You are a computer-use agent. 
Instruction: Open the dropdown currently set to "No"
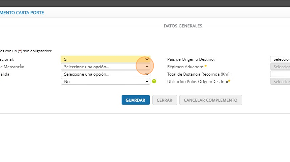tap(105, 81)
